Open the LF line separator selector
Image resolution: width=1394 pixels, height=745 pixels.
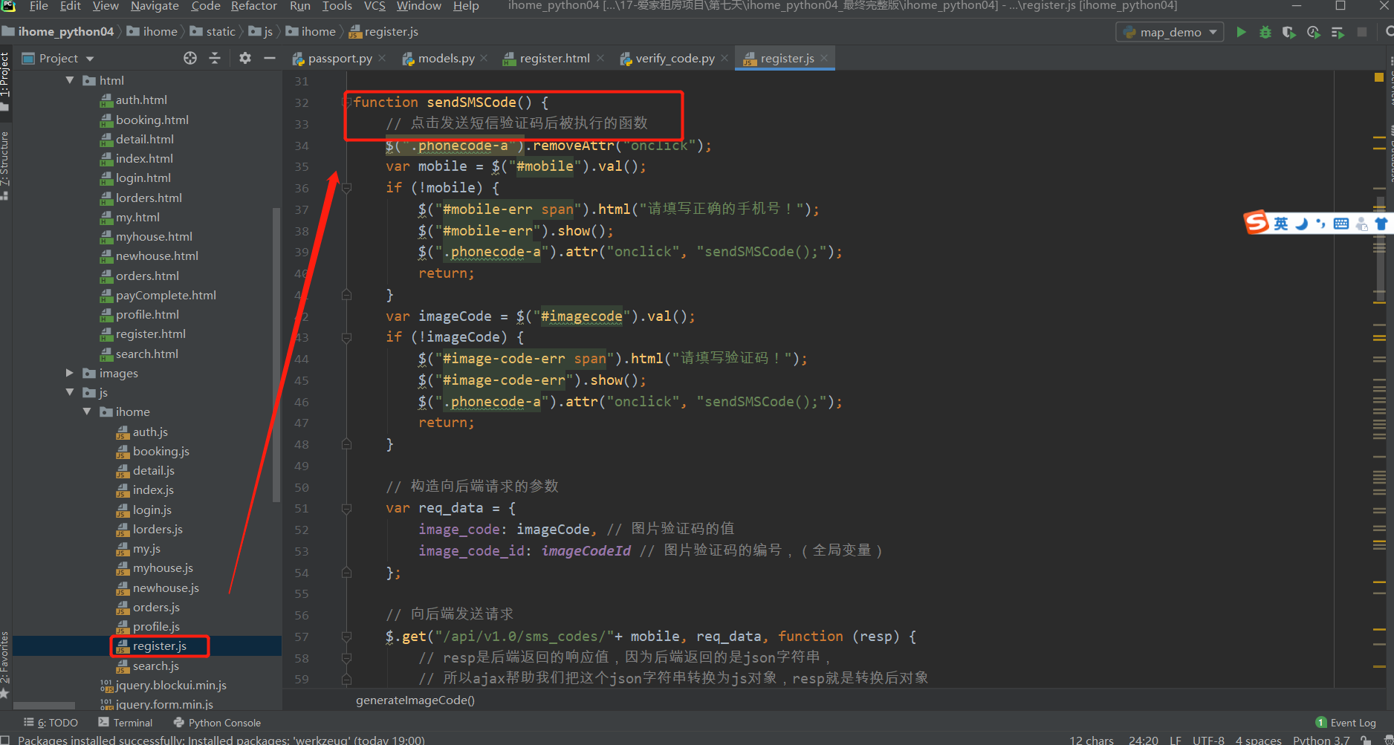[x=1176, y=740]
